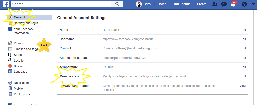The height and width of the screenshot is (105, 257).
Task: Open Privacy settings in sidebar
Action: (19, 43)
